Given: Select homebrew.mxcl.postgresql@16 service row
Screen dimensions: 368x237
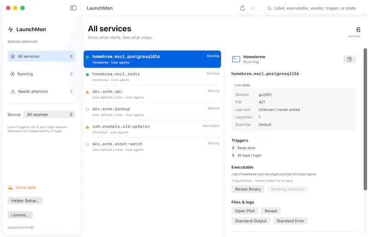Looking at the screenshot, I should 152,59.
